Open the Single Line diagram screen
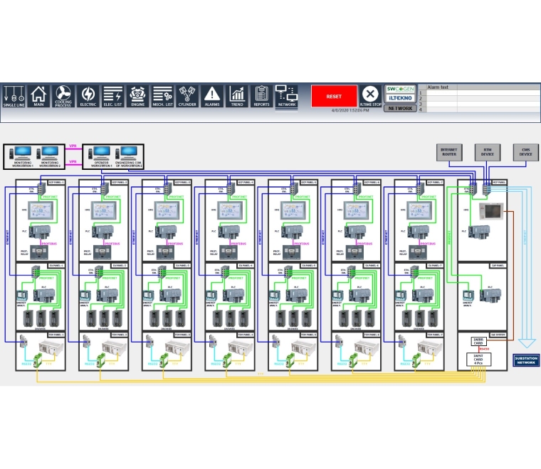Image resolution: width=541 pixels, height=469 pixels. pos(14,96)
